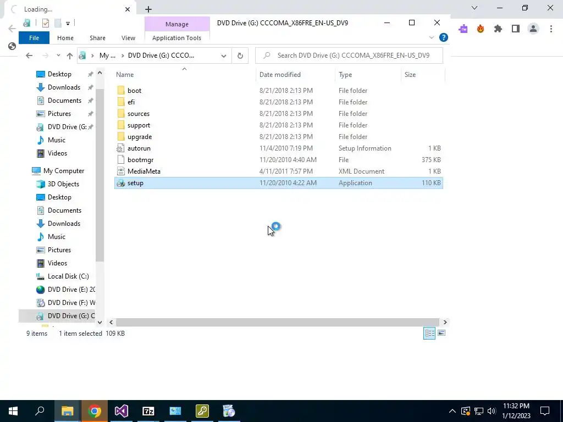The height and width of the screenshot is (422, 563).
Task: Open pinned Downloads in Quick access
Action: point(64,87)
